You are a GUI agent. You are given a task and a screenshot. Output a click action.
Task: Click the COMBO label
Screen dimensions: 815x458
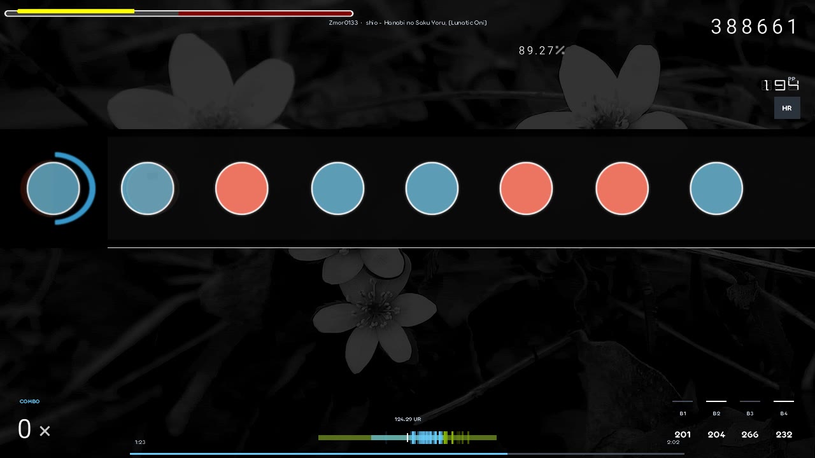pos(30,401)
